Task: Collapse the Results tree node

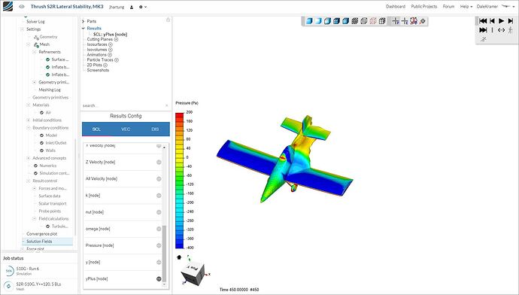Action: coord(83,28)
